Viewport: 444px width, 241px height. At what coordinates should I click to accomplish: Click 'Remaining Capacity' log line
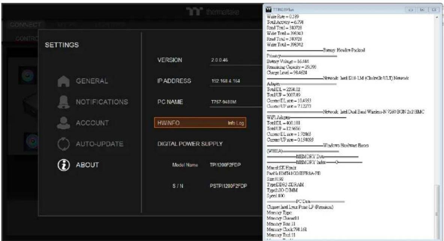tap(291, 67)
